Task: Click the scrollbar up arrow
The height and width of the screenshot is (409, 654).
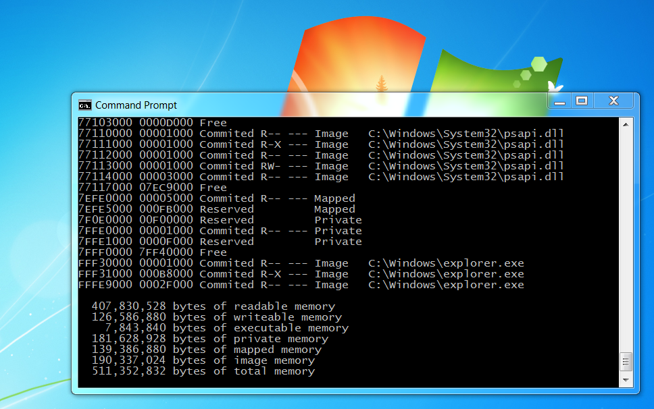Action: [x=626, y=125]
